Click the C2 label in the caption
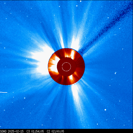 click(x=48, y=131)
